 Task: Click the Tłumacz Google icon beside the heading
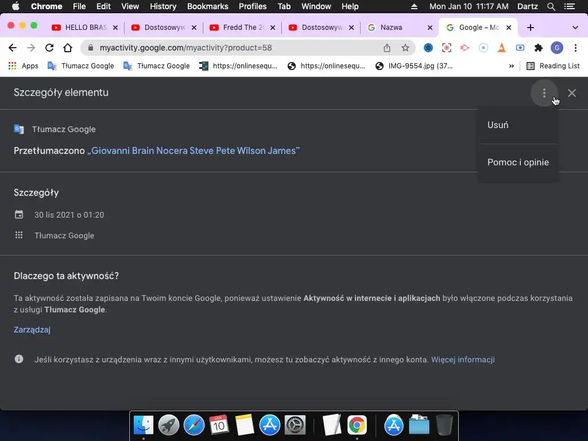coord(19,129)
